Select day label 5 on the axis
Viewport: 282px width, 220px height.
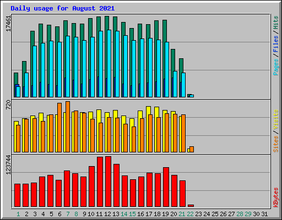pos(51,214)
